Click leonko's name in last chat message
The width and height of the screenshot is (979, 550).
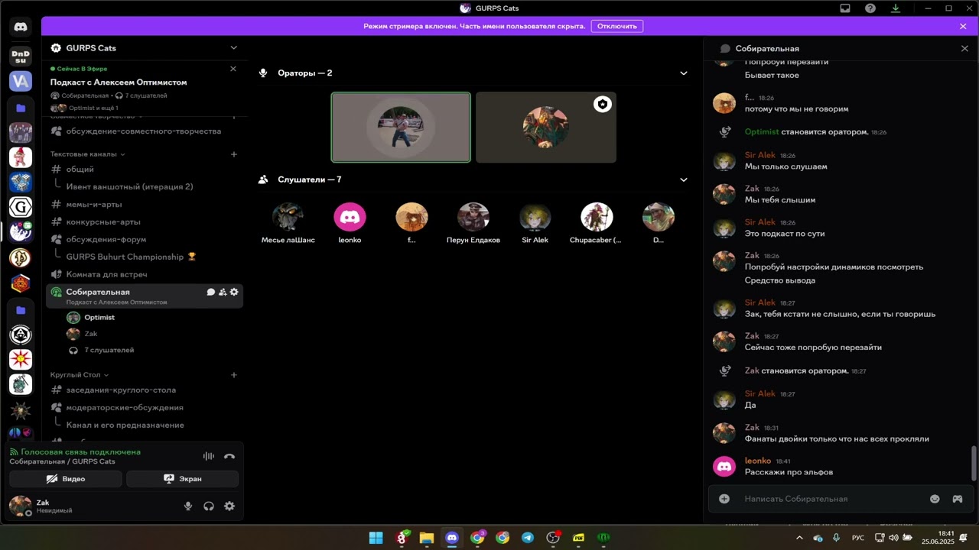pos(758,461)
